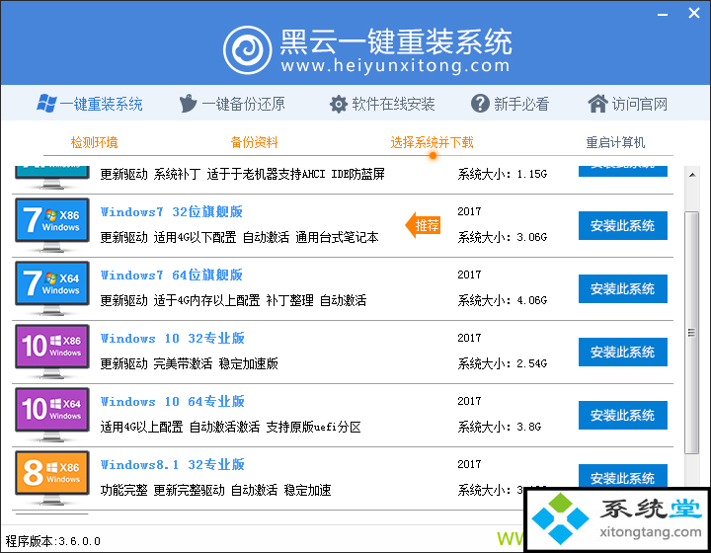Open the Windows 10 32专业版 title link

click(x=172, y=338)
